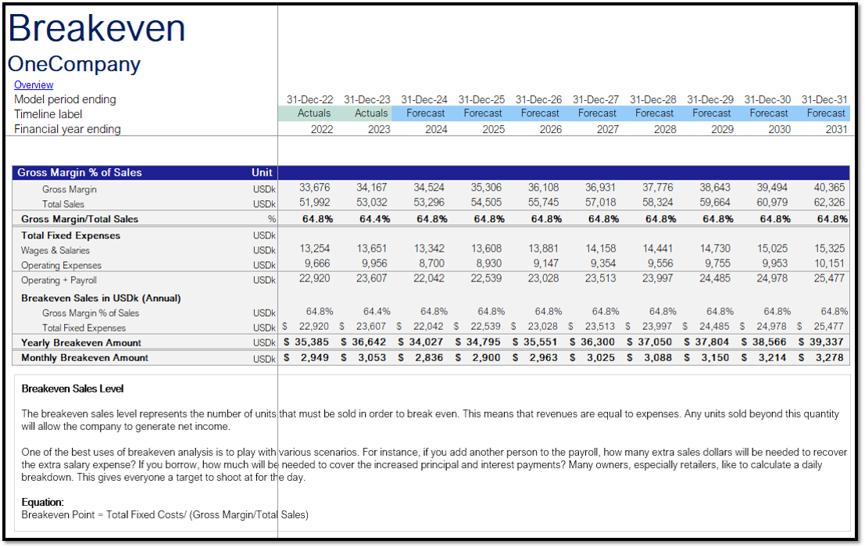Click Monthly Breakeven Amount $ 3,278
Image resolution: width=865 pixels, height=548 pixels.
[x=821, y=358]
